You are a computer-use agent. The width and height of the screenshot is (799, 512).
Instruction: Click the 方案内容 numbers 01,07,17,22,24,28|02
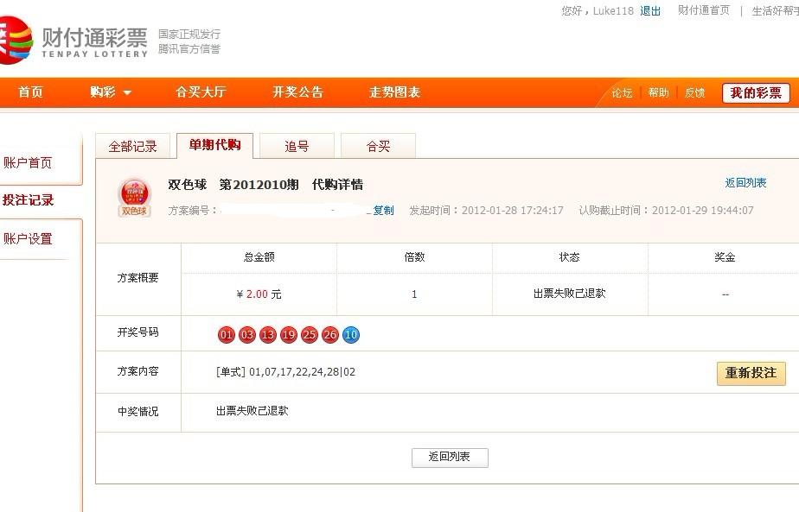(x=302, y=372)
